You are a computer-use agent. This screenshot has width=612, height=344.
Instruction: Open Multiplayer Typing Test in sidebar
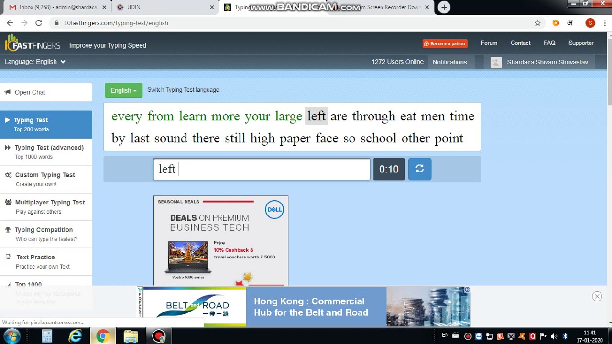point(46,207)
